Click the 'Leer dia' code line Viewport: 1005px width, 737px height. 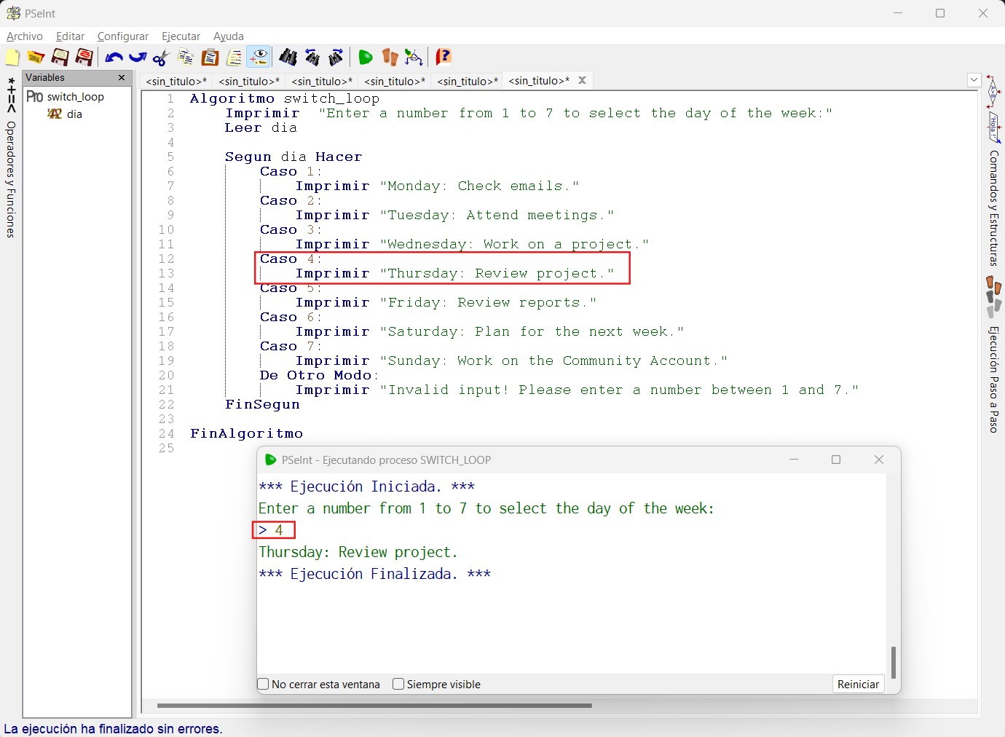(x=261, y=127)
